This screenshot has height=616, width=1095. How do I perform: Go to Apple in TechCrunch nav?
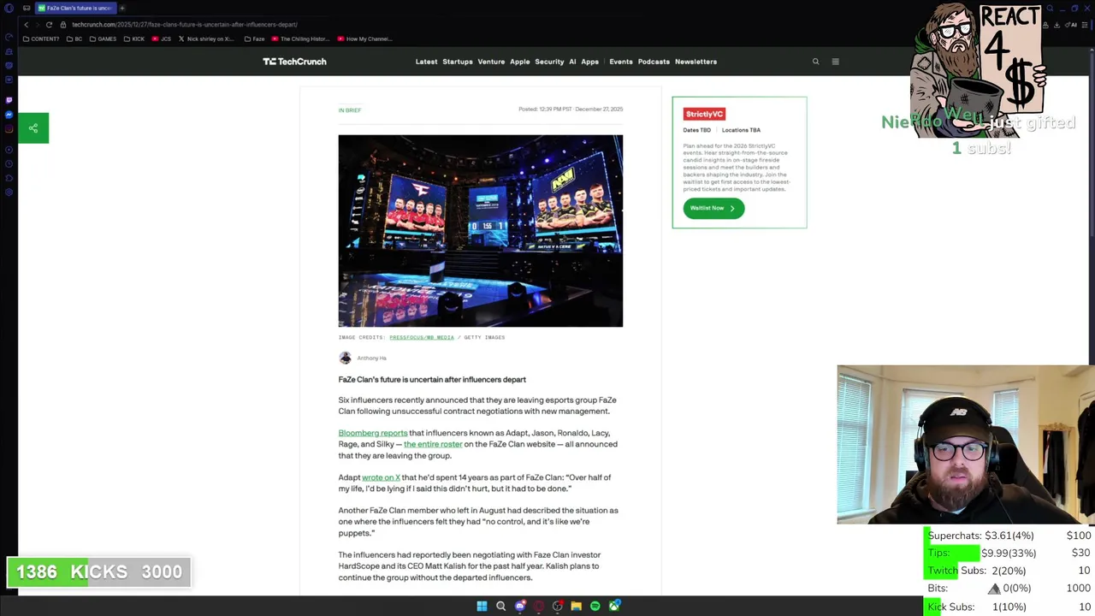[519, 62]
